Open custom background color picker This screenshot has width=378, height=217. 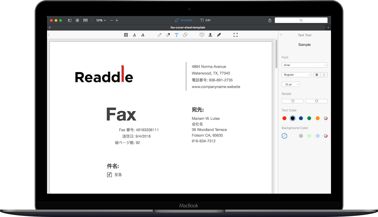326,136
